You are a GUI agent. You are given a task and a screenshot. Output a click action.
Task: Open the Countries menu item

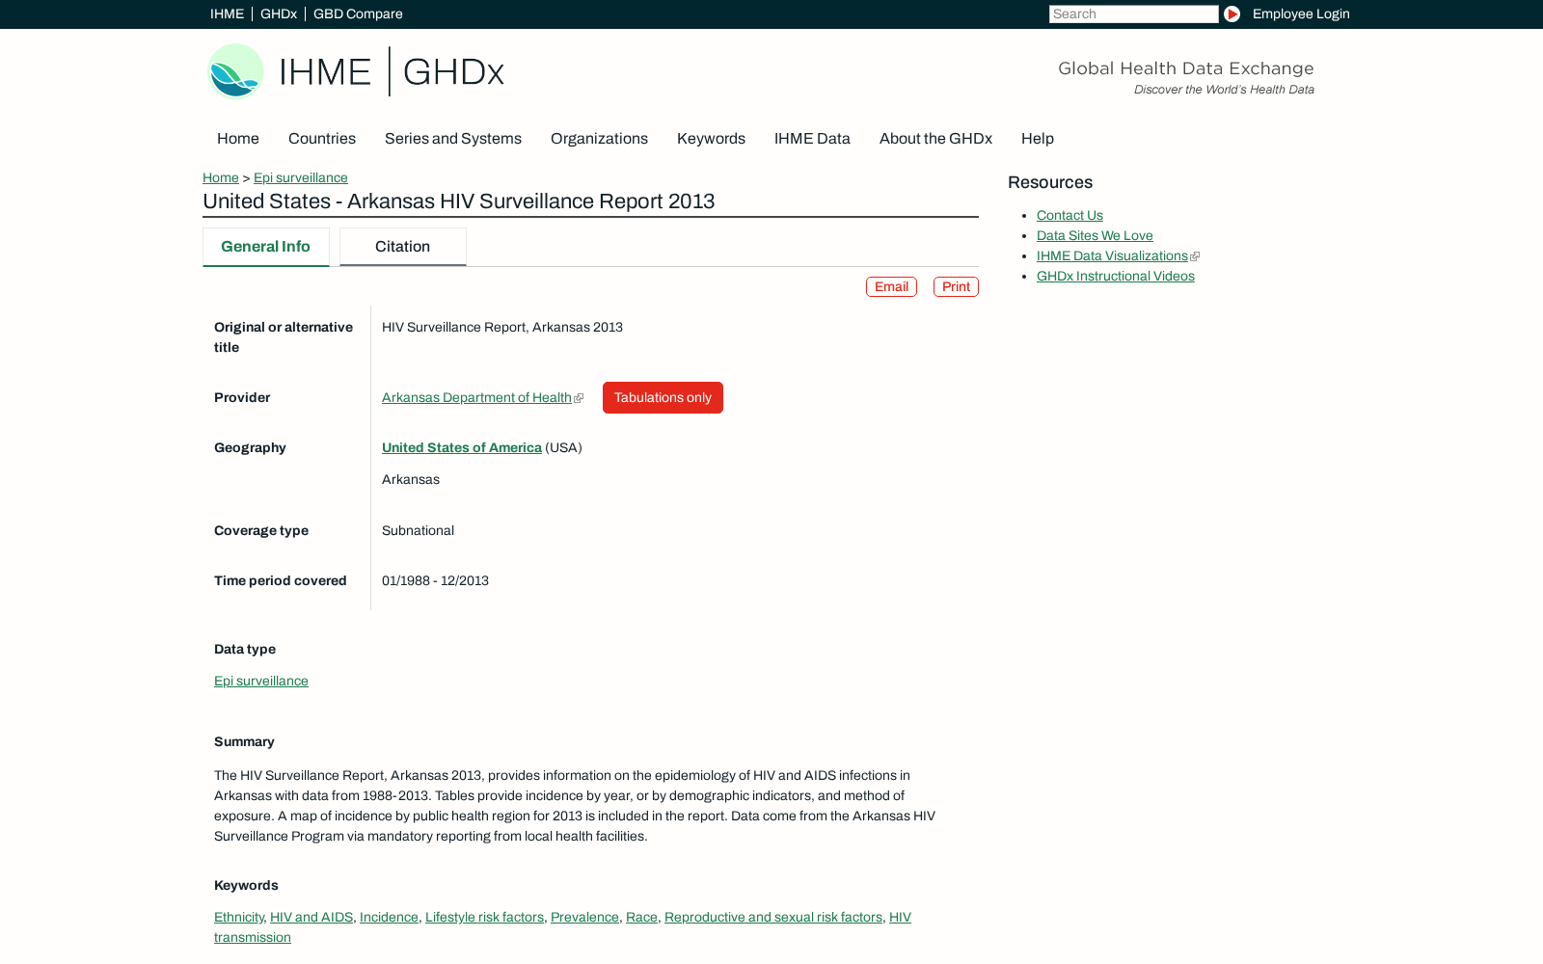tap(322, 139)
